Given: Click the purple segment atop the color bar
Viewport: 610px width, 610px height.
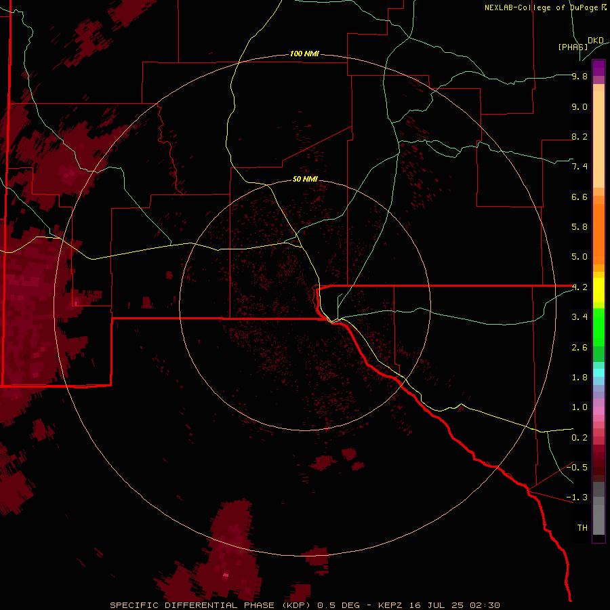Looking at the screenshot, I should point(598,68).
